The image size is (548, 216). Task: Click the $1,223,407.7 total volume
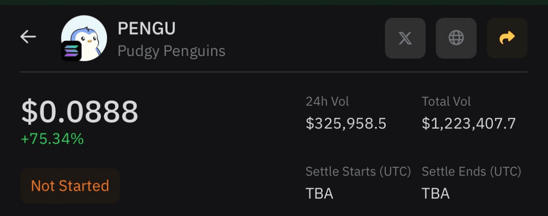469,124
